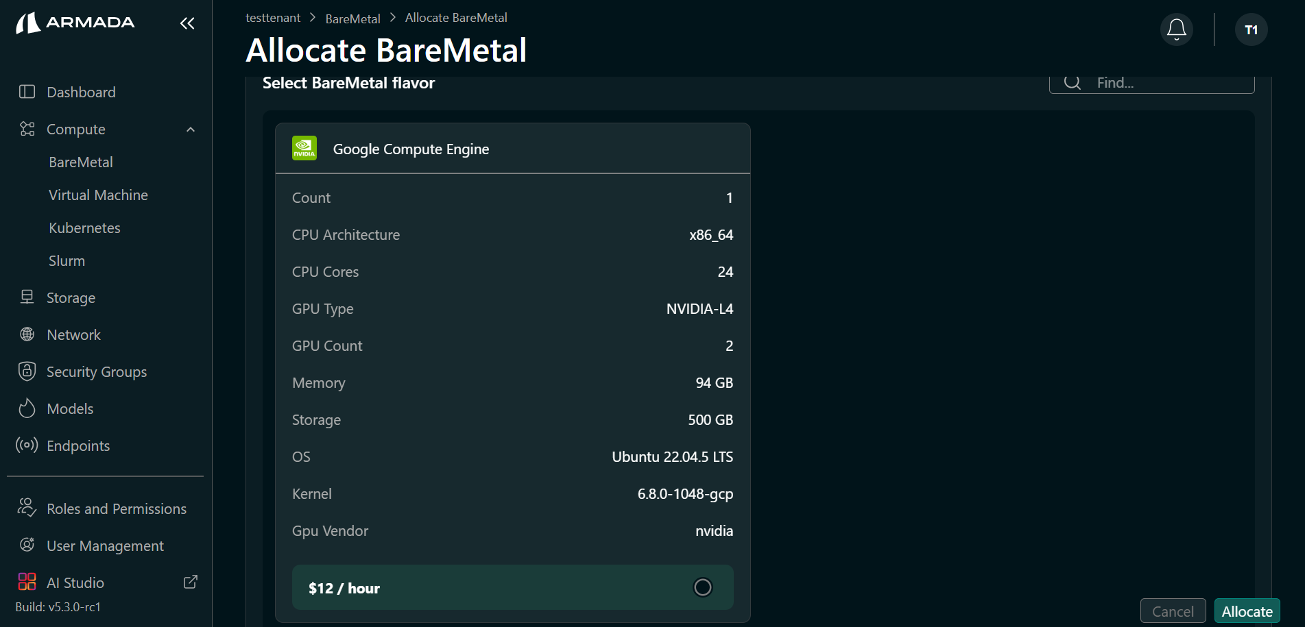Image resolution: width=1305 pixels, height=627 pixels.
Task: Open Slurm in sidebar
Action: point(67,260)
